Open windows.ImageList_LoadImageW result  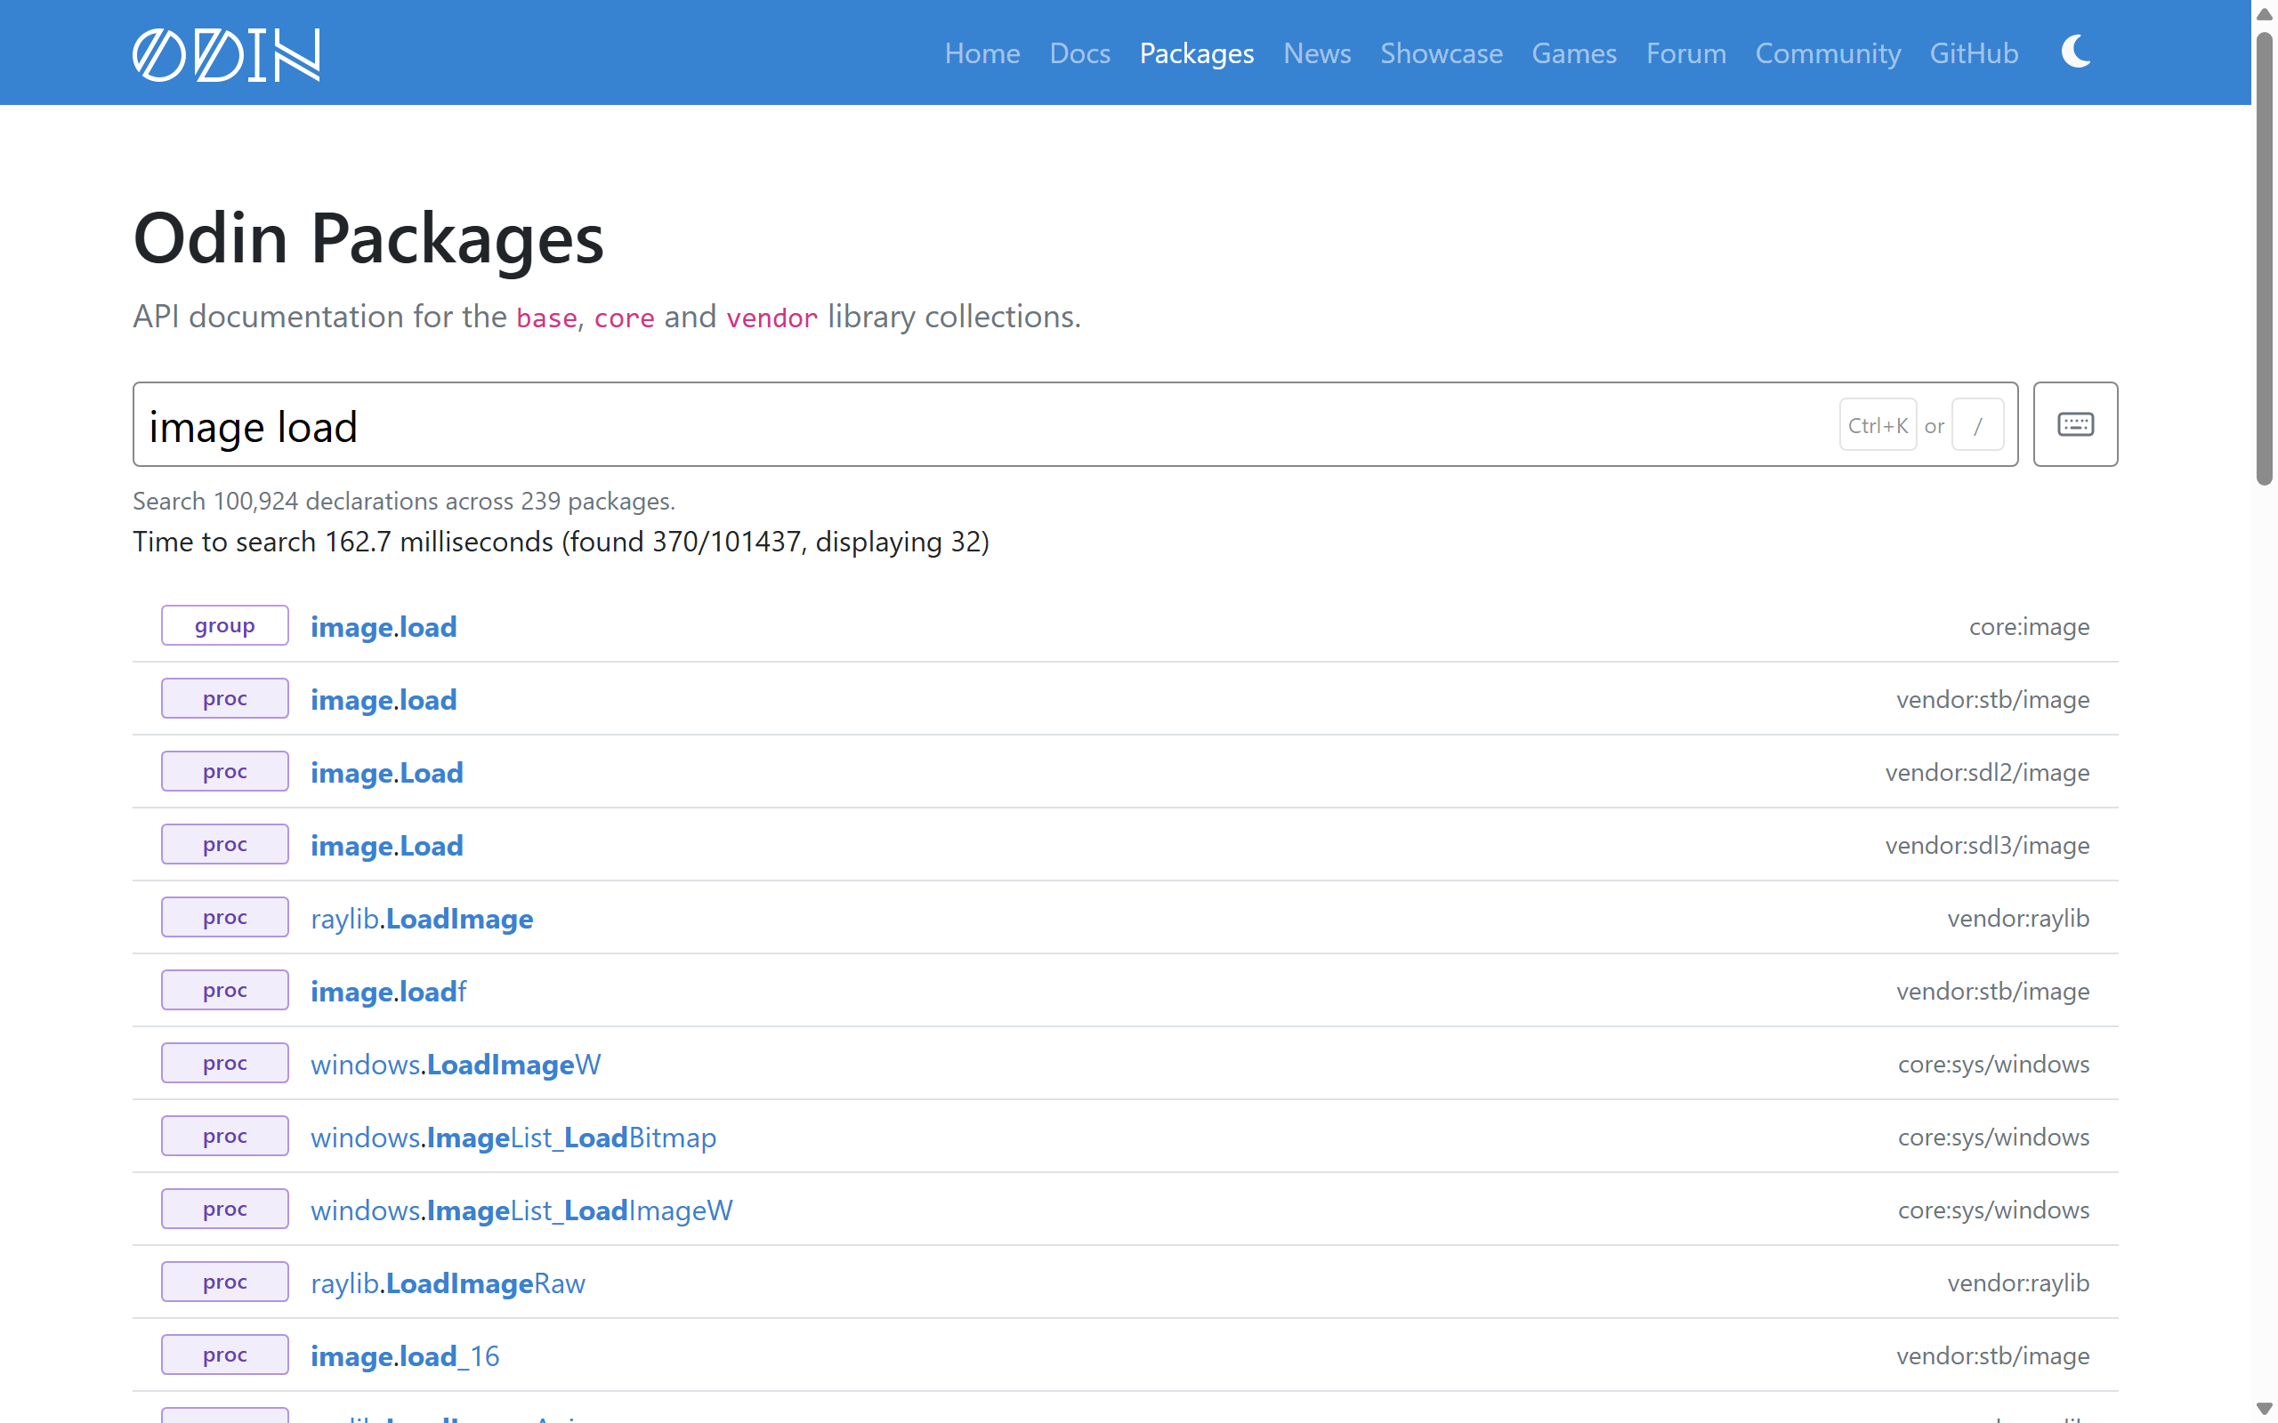[521, 1210]
